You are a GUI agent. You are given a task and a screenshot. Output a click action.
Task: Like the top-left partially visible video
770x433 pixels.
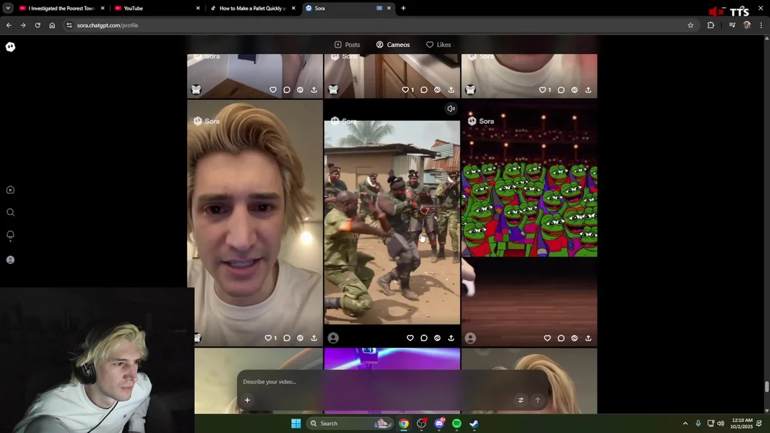point(273,90)
